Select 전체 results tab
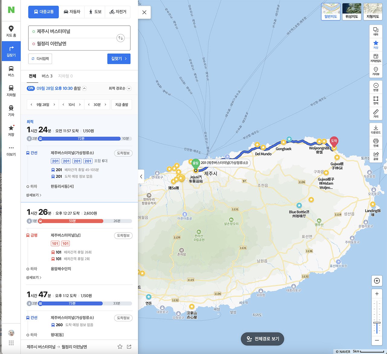This screenshot has height=354, width=387. tap(32, 76)
